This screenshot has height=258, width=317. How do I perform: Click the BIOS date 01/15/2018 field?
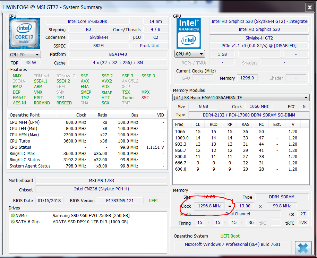point(49,200)
